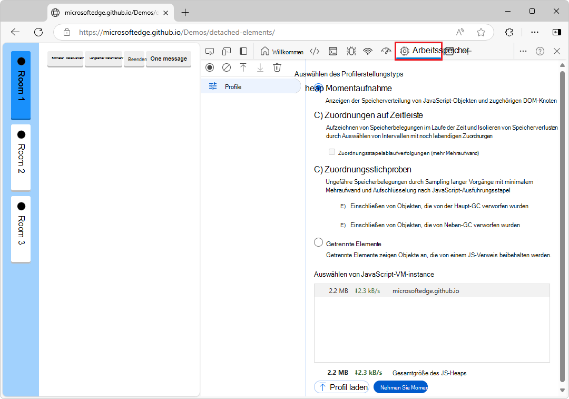This screenshot has width=569, height=399.
Task: Open the network inspection icon
Action: 367,51
